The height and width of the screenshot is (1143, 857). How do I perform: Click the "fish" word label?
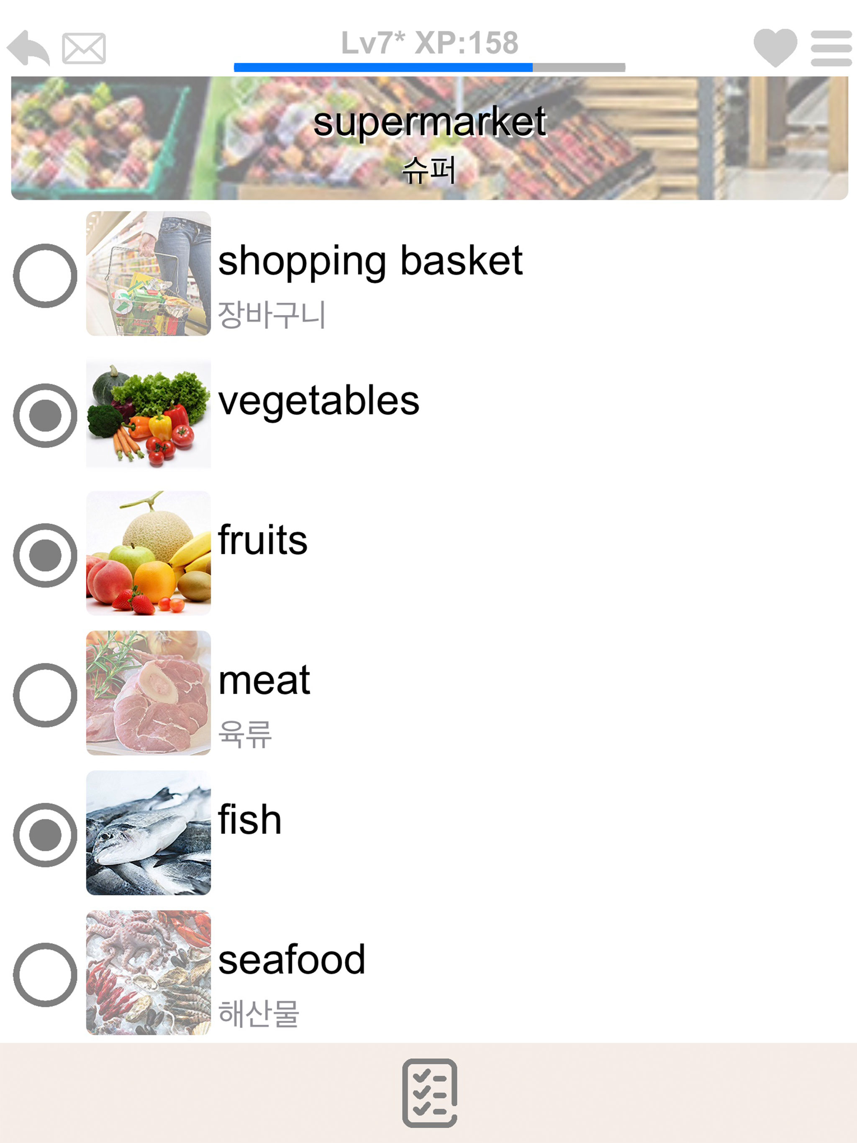pyautogui.click(x=250, y=820)
